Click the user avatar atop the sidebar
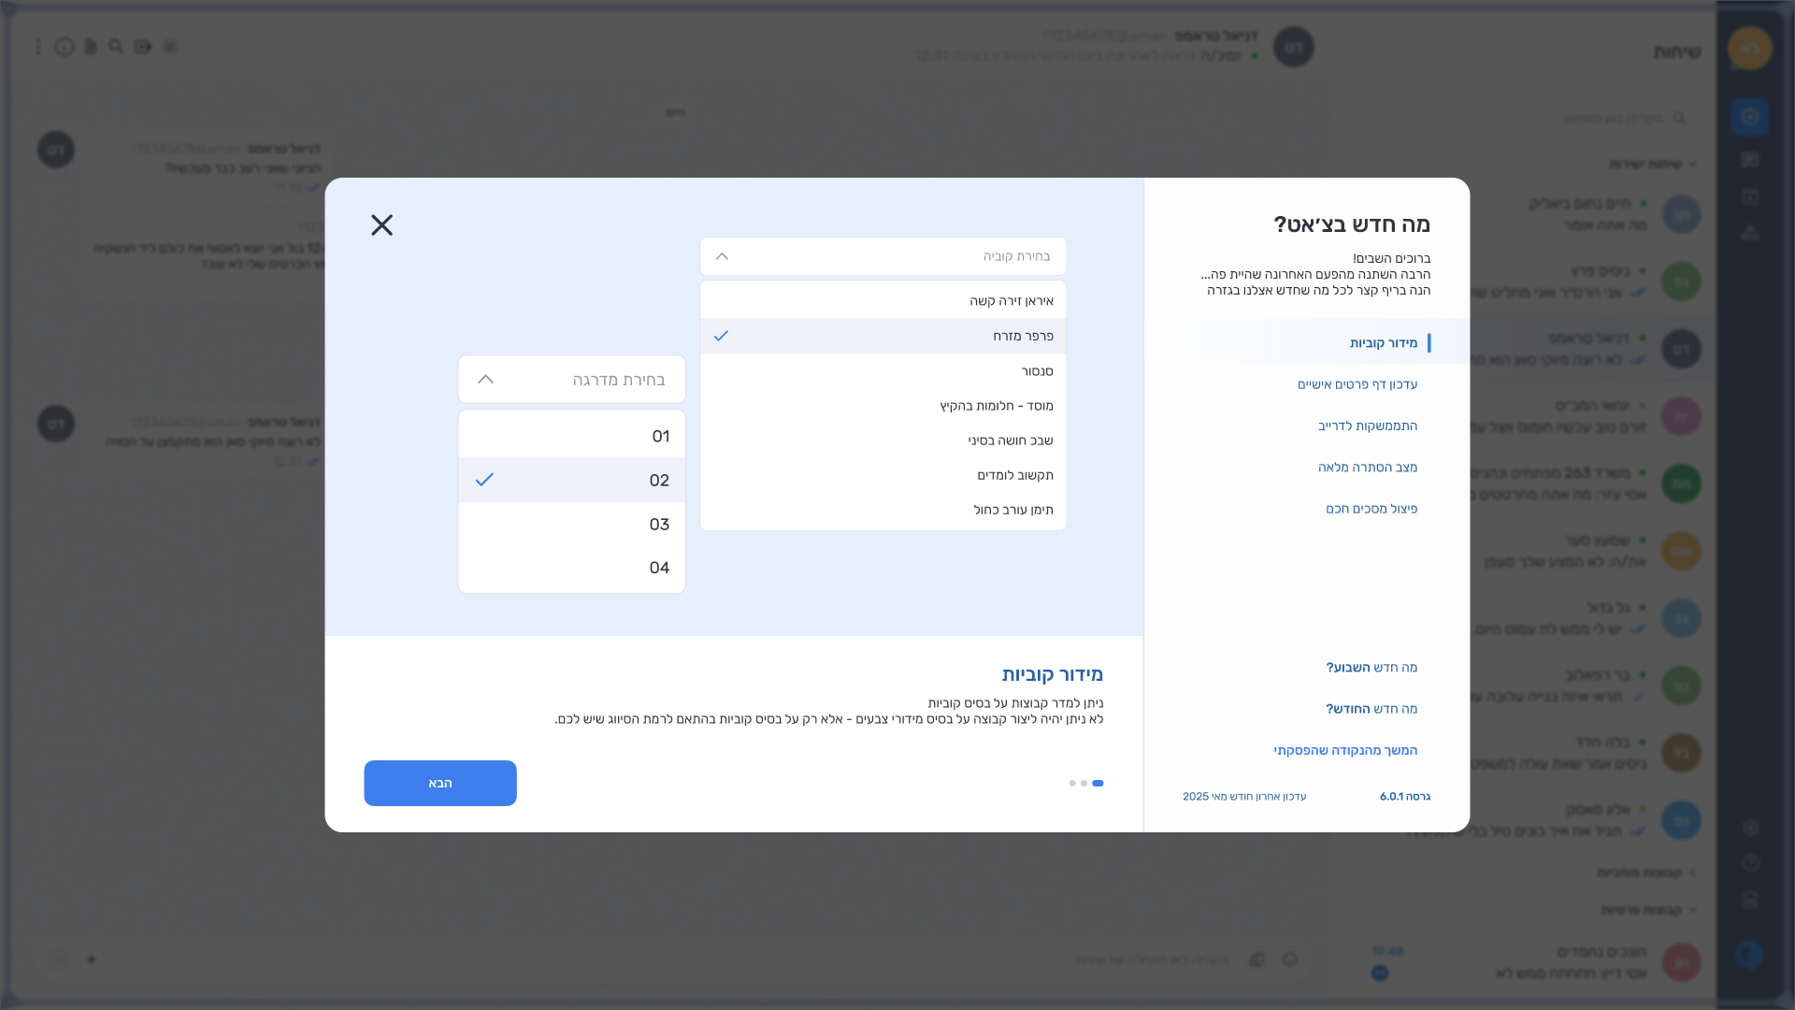 tap(1749, 48)
